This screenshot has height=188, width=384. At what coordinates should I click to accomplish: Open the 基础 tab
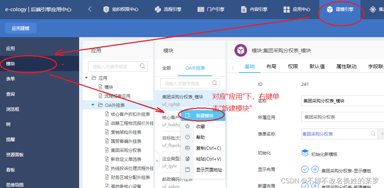click(x=250, y=66)
